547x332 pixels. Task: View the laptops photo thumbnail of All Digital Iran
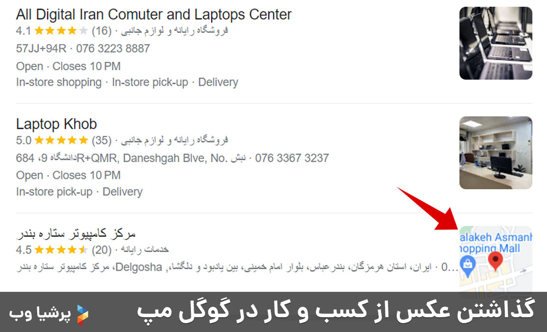click(x=495, y=43)
